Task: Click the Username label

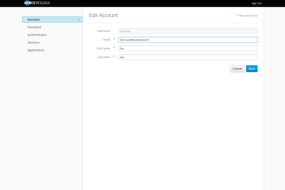Action: (x=104, y=31)
